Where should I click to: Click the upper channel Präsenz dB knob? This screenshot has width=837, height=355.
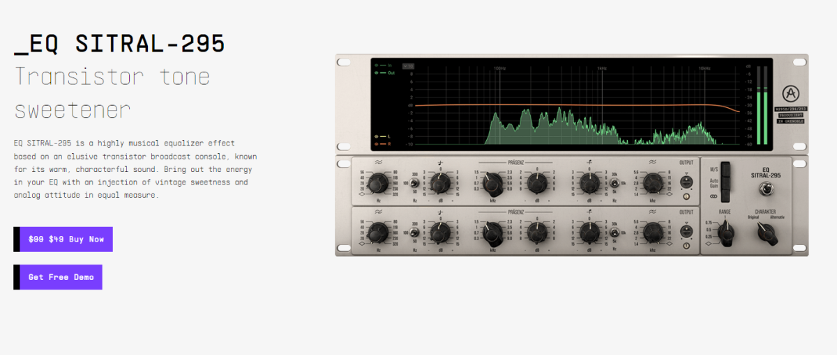(x=537, y=183)
